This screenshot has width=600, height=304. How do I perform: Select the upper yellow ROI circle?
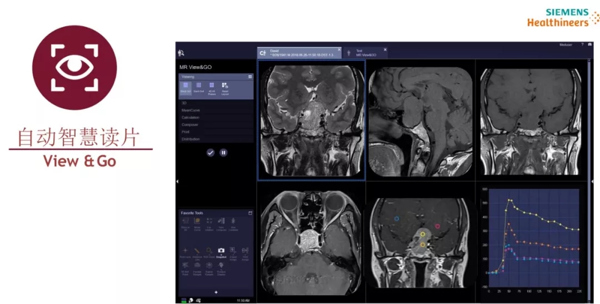coord(422,234)
